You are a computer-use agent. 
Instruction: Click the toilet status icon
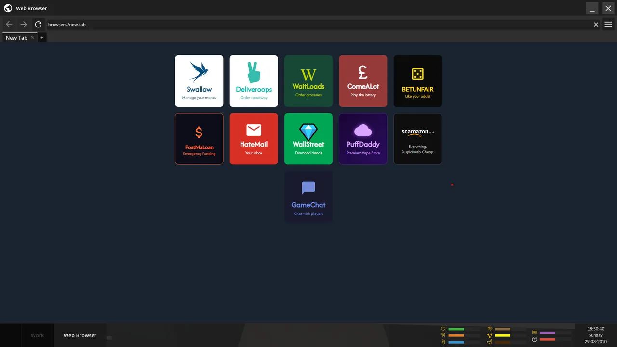click(490, 342)
